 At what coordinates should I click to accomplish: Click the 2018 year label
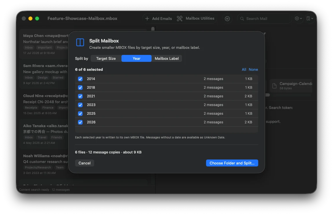coord(91,88)
